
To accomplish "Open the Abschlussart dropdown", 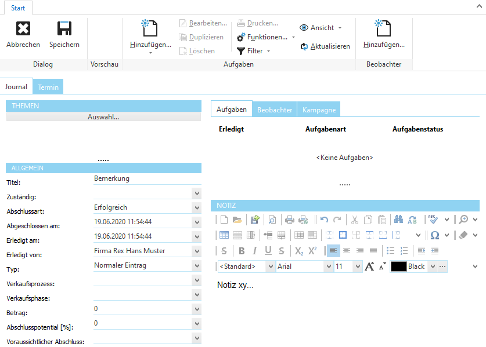I will pos(196,207).
